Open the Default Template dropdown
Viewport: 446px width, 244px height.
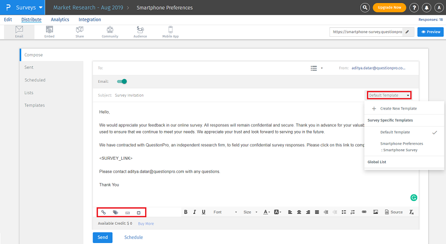coord(390,95)
